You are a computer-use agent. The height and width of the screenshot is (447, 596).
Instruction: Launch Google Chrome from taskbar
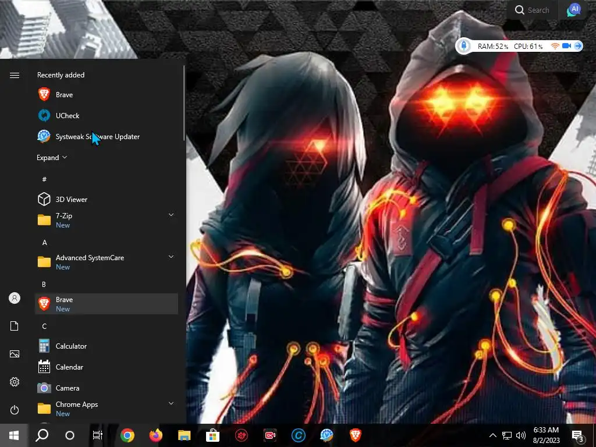tap(127, 435)
